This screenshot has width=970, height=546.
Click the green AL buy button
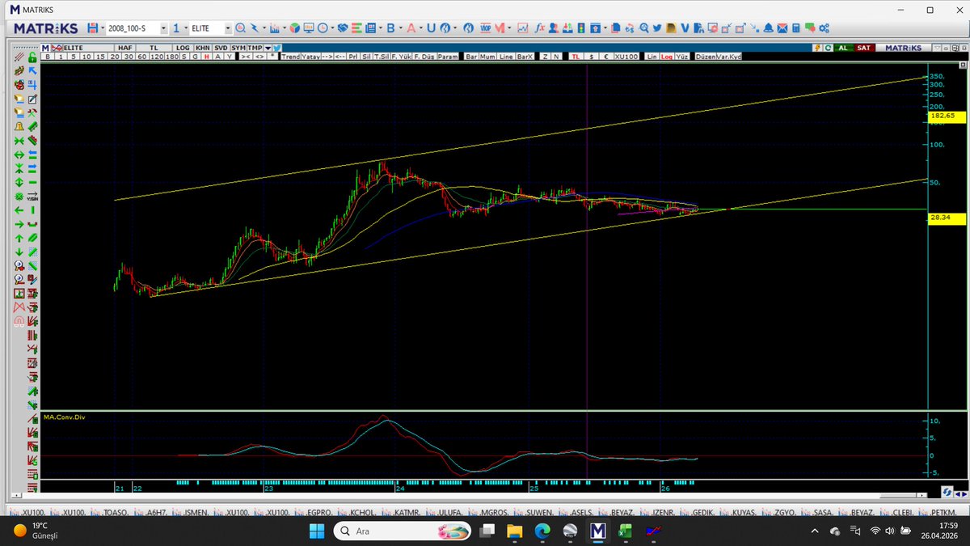point(843,48)
